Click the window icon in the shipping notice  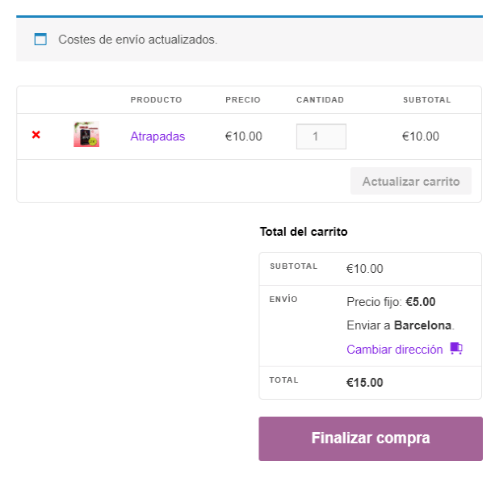click(40, 40)
